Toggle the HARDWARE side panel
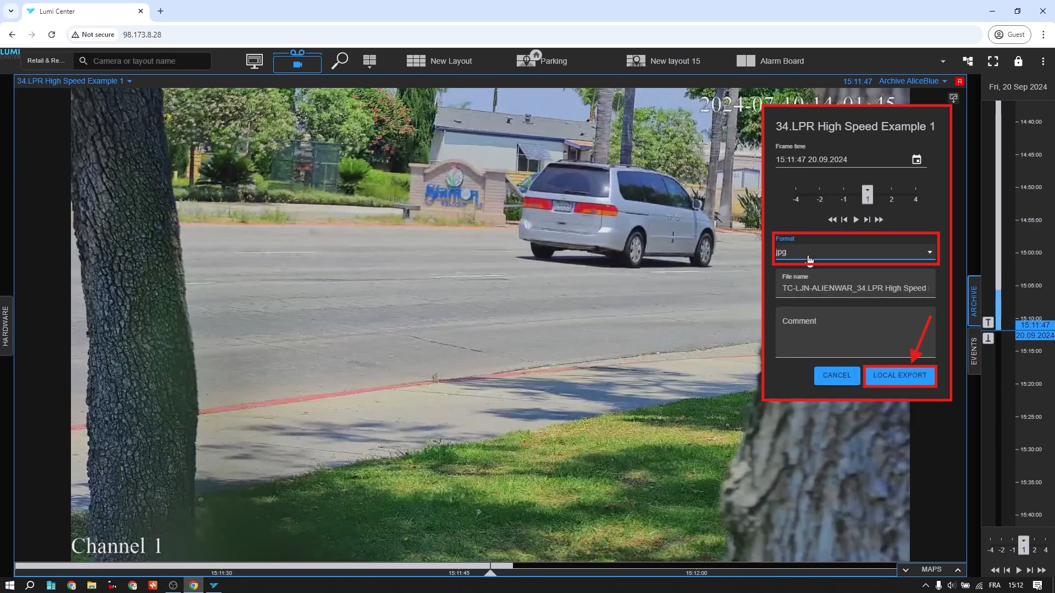Screen dimensions: 1055x593 6,325
